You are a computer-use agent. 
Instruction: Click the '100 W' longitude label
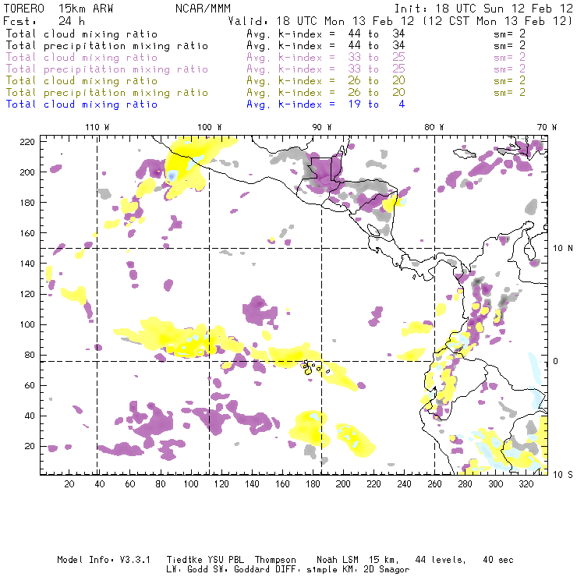point(210,127)
